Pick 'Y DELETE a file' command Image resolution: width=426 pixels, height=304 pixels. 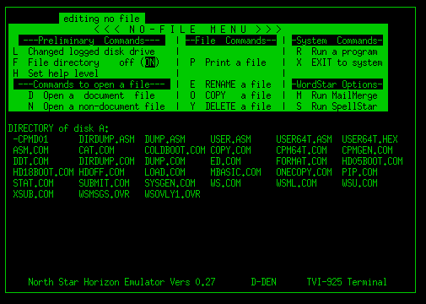coord(230,106)
